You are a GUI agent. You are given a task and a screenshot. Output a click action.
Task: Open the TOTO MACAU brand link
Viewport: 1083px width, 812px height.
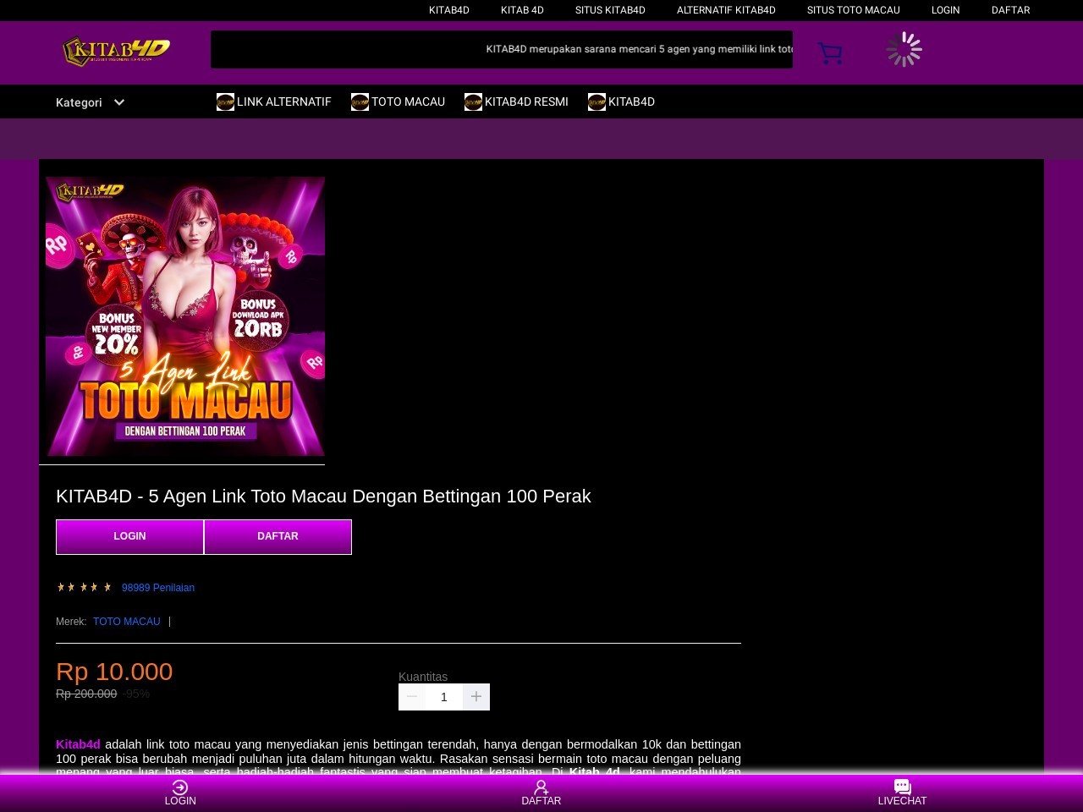(127, 622)
